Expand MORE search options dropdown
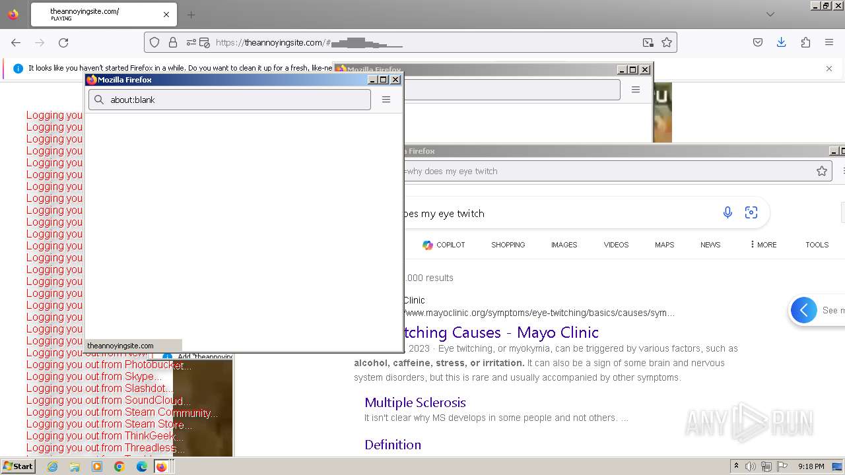845x475 pixels. (763, 245)
